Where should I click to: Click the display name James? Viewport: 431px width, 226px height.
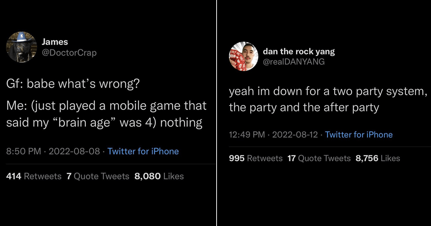[x=55, y=42]
